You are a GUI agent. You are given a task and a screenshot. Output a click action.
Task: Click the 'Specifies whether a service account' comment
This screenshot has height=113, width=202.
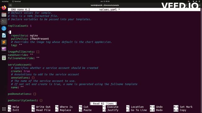[55, 68]
